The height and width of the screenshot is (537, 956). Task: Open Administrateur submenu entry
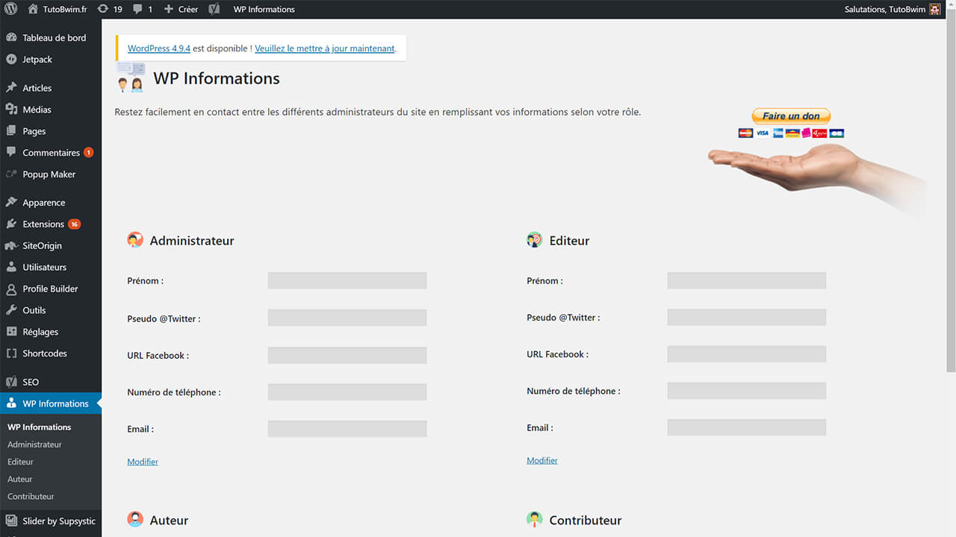[34, 445]
